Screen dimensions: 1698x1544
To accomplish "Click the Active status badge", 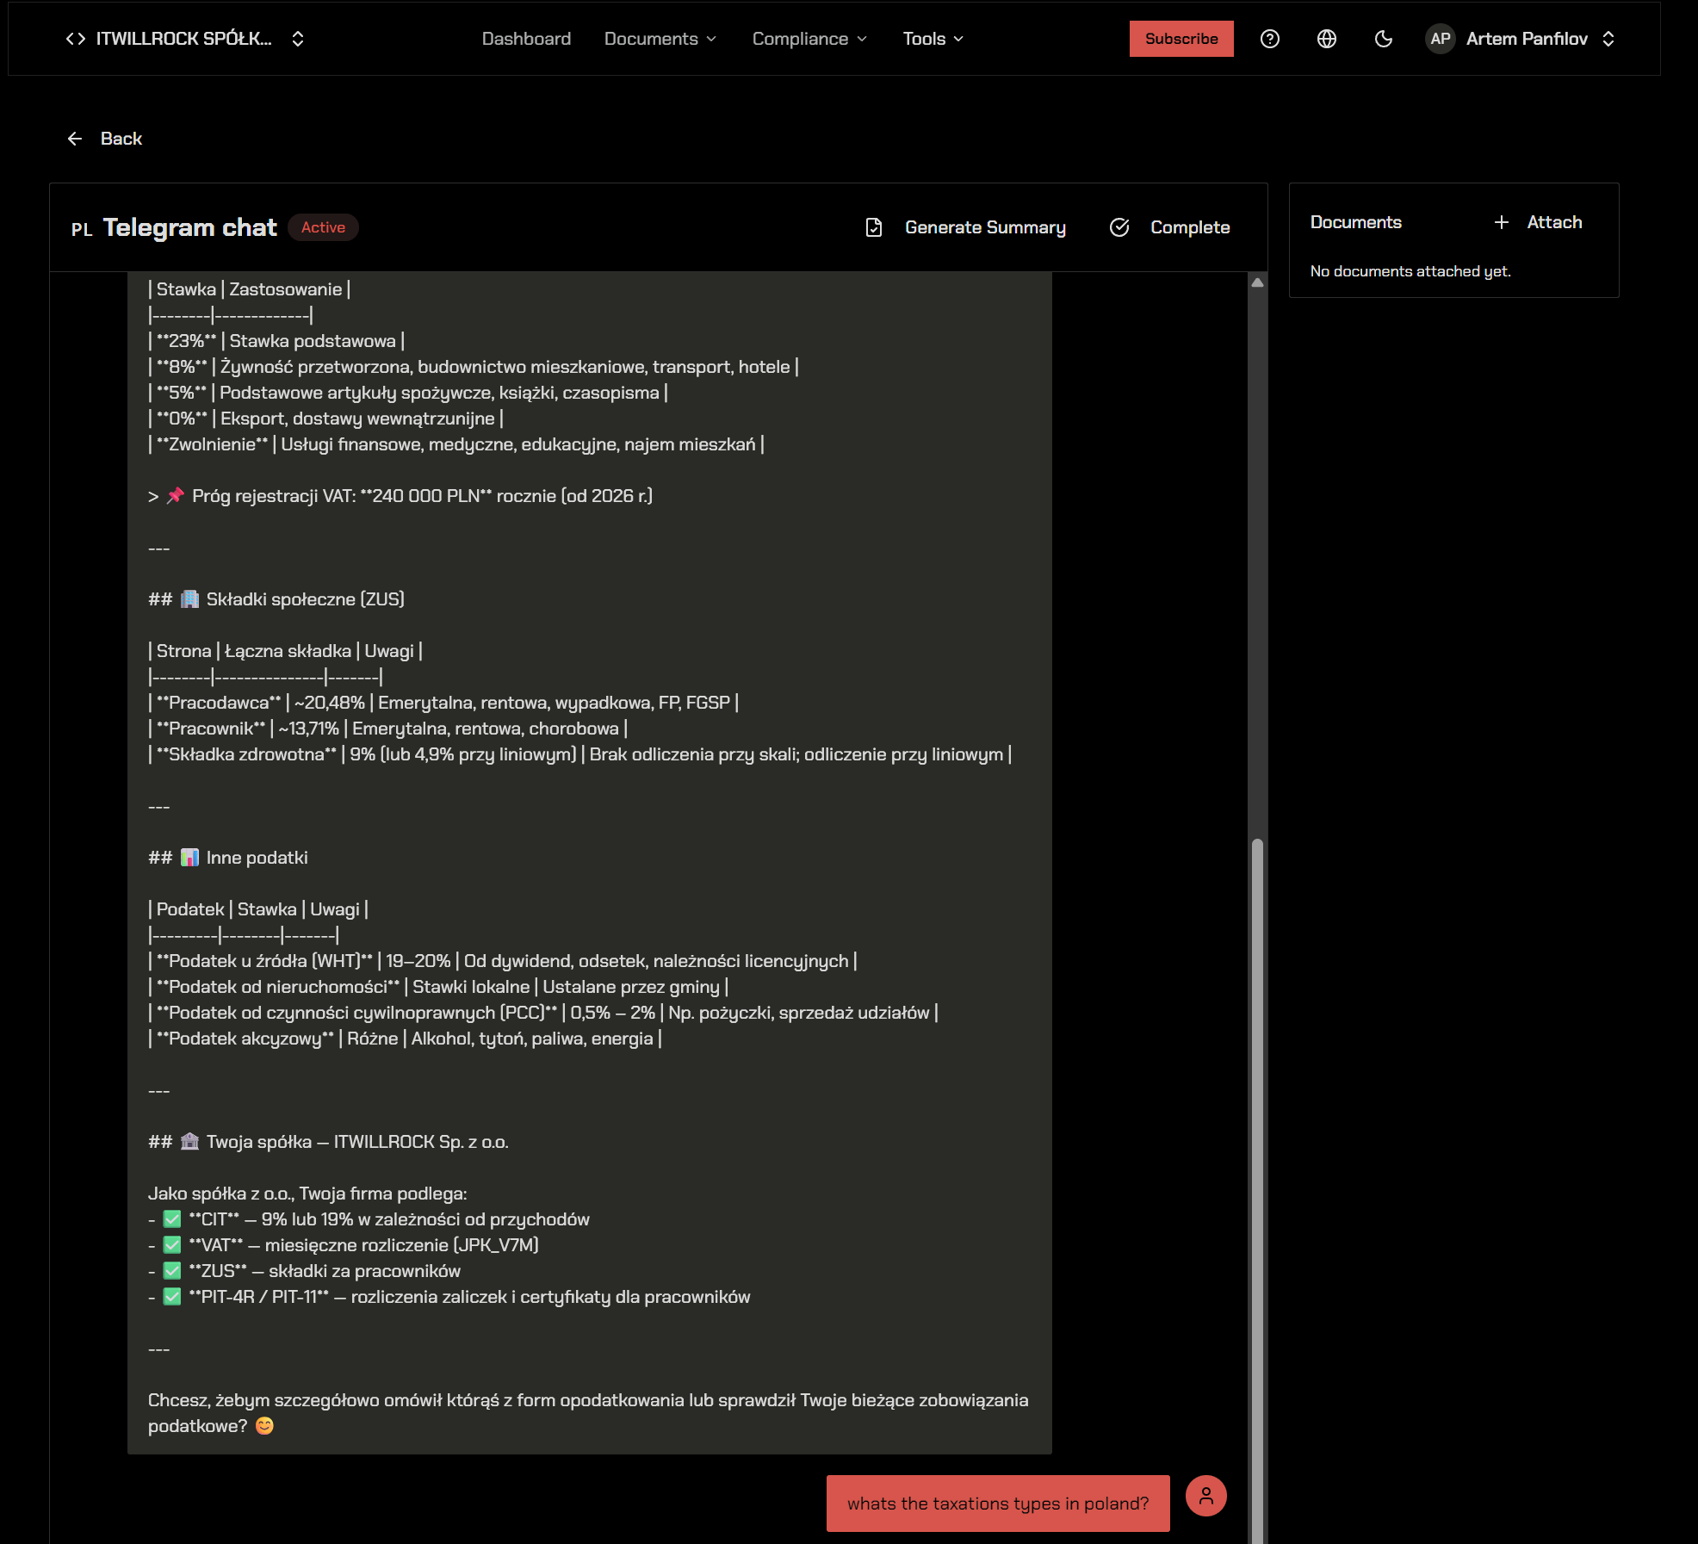I will [x=323, y=227].
